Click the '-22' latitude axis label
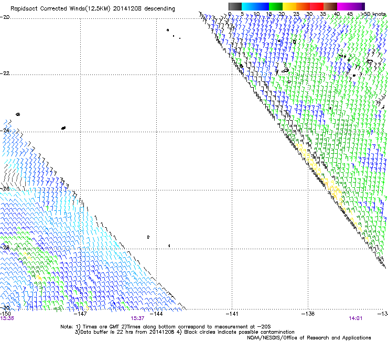Image resolution: width=388 pixels, height=341 pixels. pyautogui.click(x=5, y=73)
